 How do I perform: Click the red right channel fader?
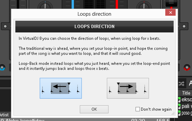click(x=117, y=4)
